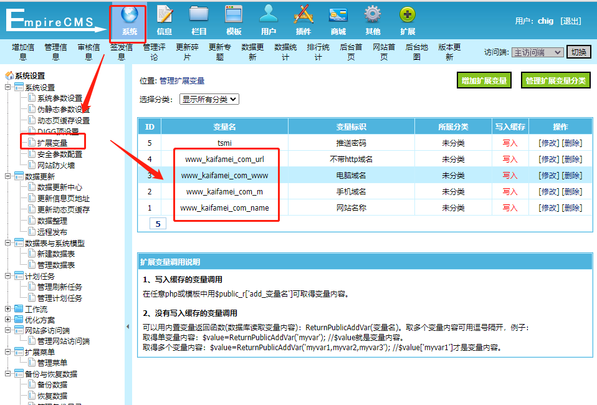Click 删除 for www_kaifamei_com_name row
This screenshot has height=405, width=597.
tap(572, 208)
